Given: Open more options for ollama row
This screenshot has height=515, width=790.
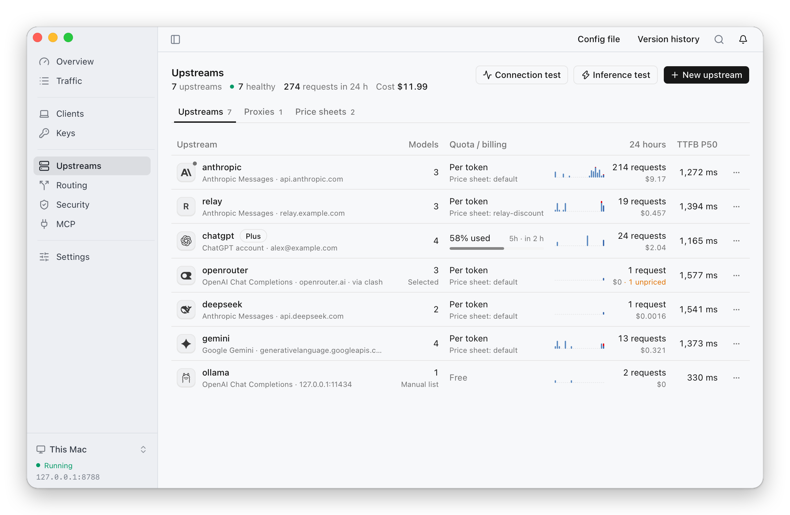Looking at the screenshot, I should (736, 378).
